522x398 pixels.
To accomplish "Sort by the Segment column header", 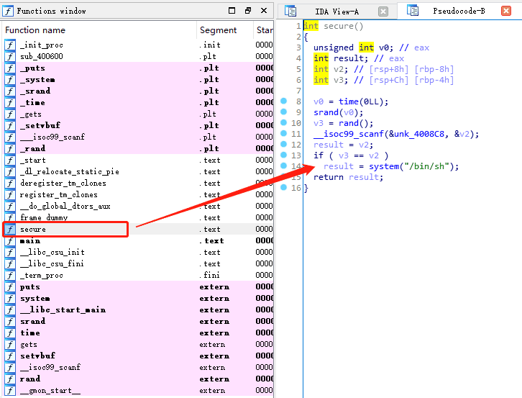I will click(x=225, y=30).
